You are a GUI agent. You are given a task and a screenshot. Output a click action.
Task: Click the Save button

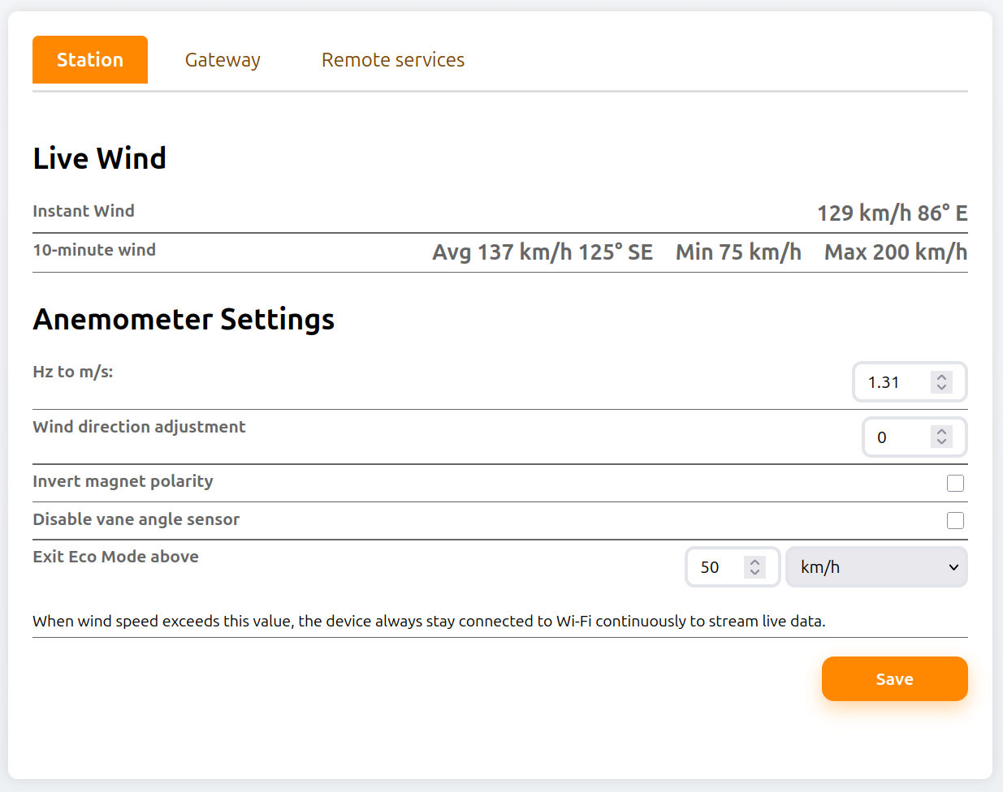point(894,679)
